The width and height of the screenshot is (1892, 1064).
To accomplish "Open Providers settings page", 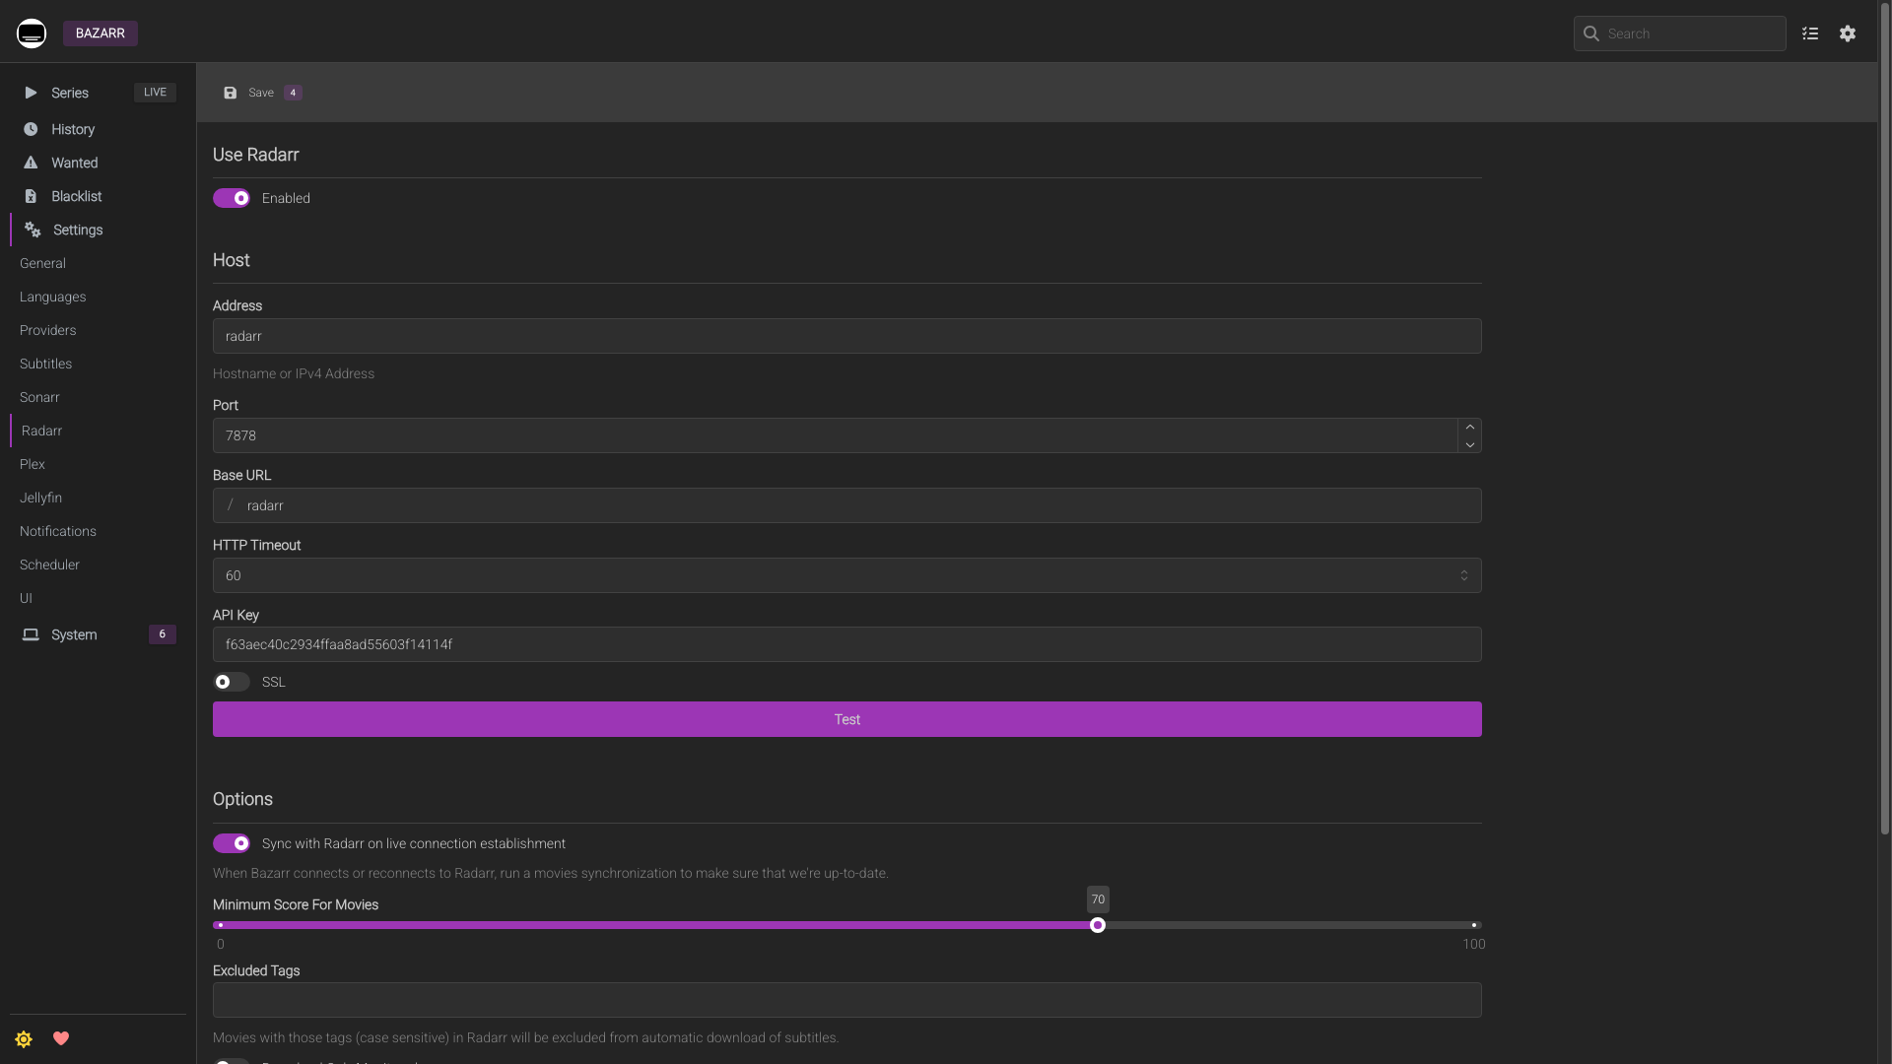I will tap(47, 330).
